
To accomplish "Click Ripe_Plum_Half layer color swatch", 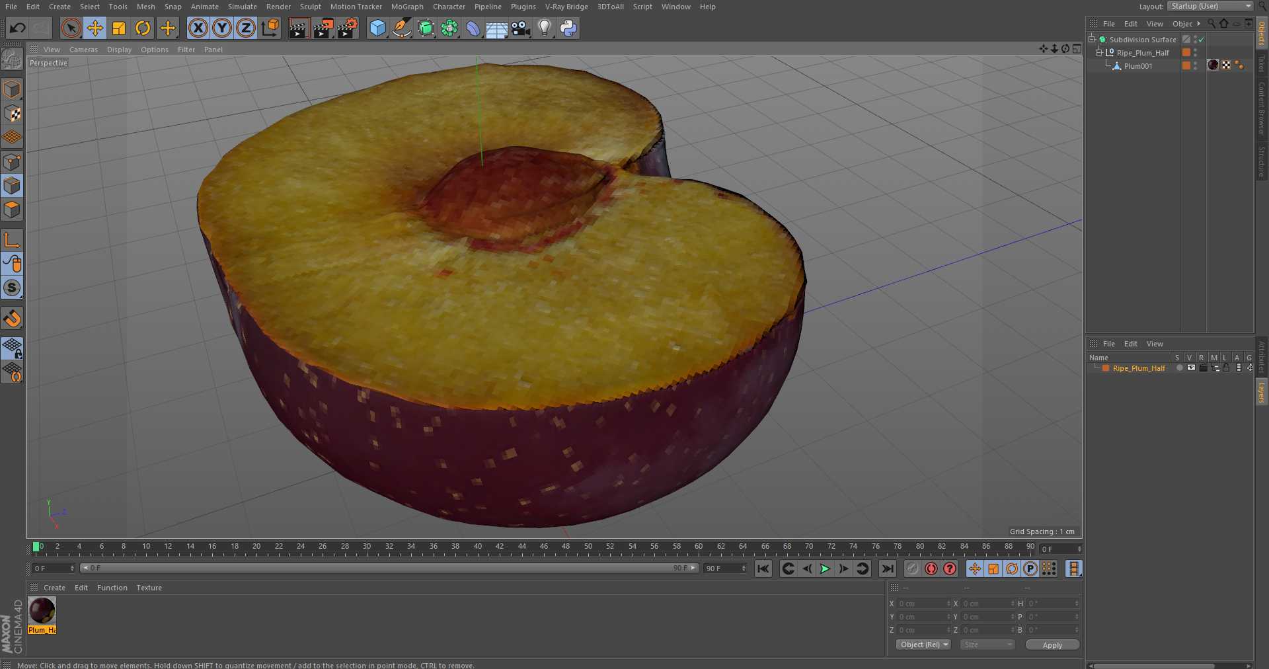I will pyautogui.click(x=1106, y=368).
